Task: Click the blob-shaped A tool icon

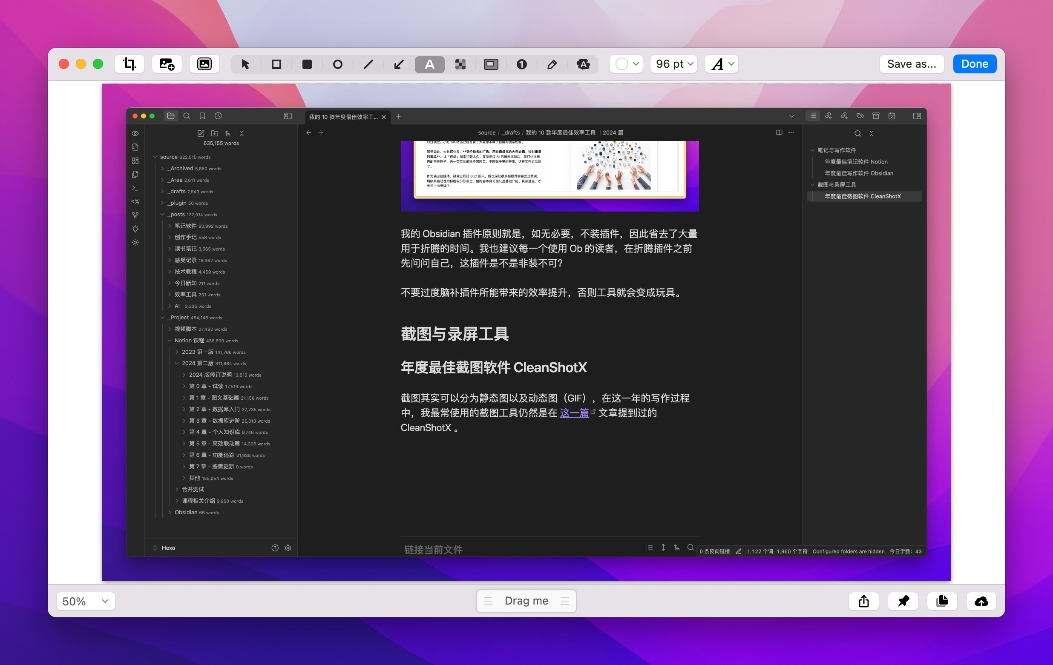Action: point(583,64)
